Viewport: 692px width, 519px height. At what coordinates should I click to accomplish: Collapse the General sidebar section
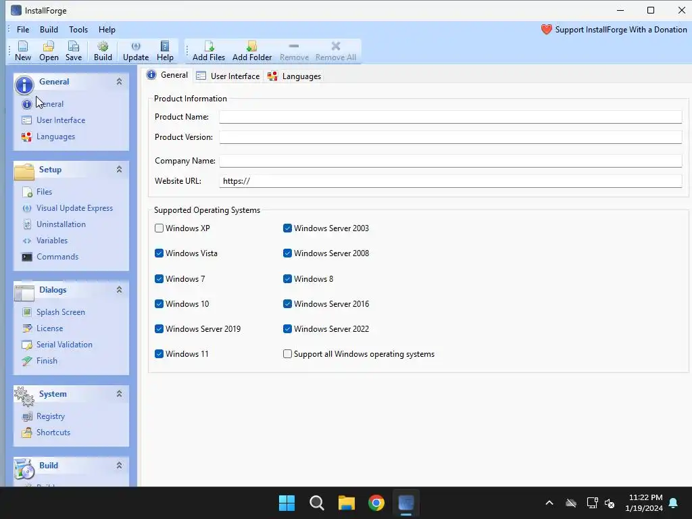[x=119, y=82]
